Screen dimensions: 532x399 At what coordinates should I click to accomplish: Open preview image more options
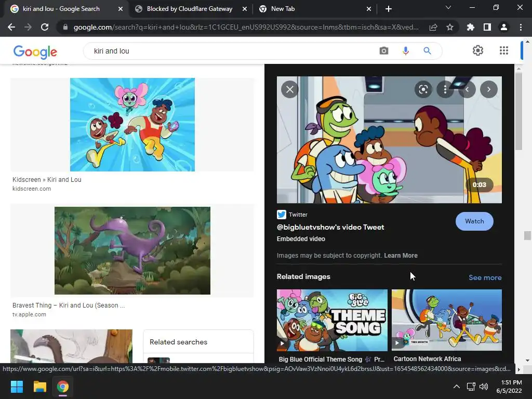(x=445, y=89)
